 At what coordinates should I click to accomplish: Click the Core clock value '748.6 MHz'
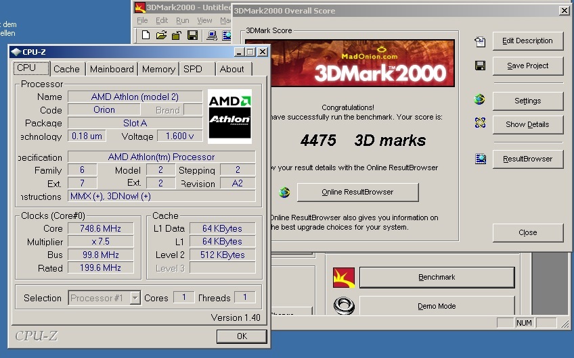100,228
